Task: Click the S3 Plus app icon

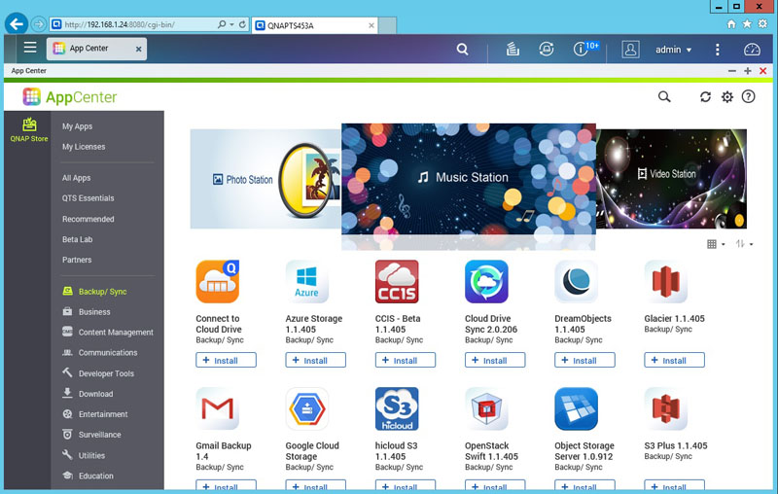Action: point(666,408)
